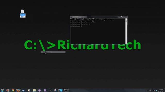Screen dimensions: 165x92
Task: Open the blue checkmark taskbar app
Action: 23,90
